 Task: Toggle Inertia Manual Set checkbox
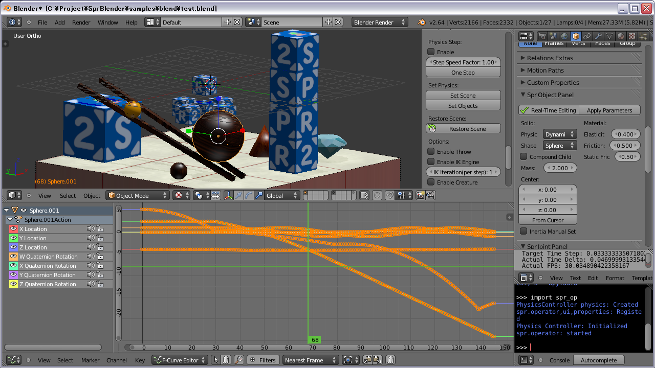coord(523,231)
